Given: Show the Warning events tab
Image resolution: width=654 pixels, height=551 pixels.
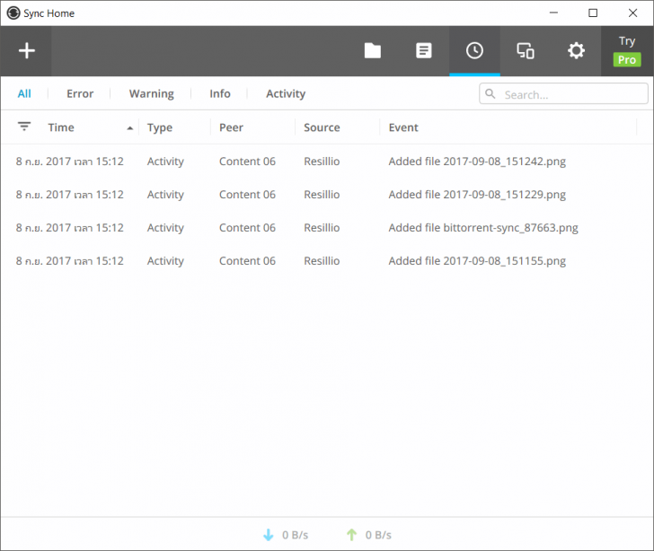Looking at the screenshot, I should tap(151, 93).
